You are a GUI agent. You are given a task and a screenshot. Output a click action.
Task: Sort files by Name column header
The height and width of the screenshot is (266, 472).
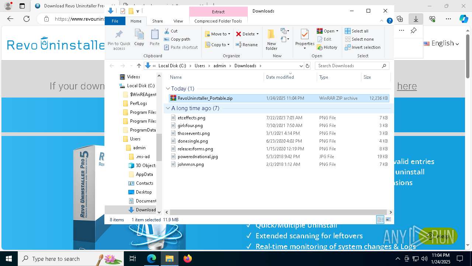216,77
